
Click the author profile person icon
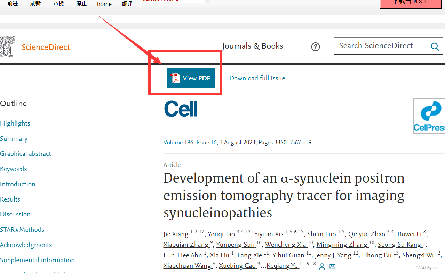(x=322, y=266)
